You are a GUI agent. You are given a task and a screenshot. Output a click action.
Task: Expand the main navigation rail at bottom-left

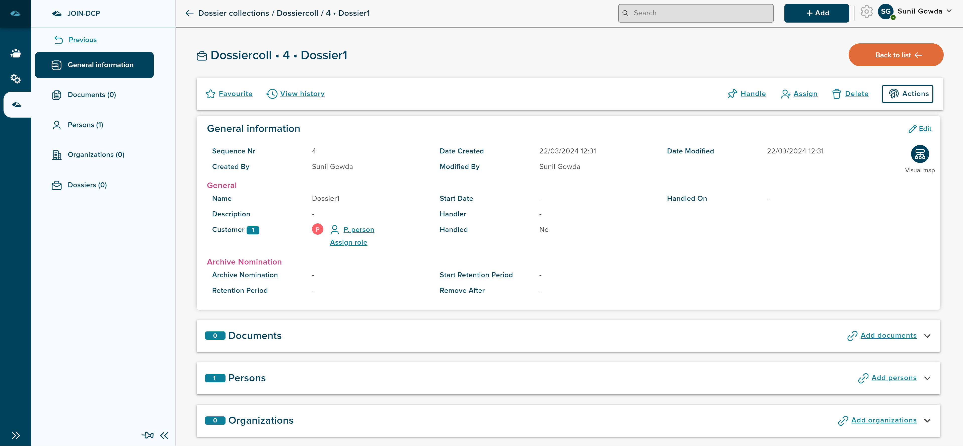[x=15, y=435]
